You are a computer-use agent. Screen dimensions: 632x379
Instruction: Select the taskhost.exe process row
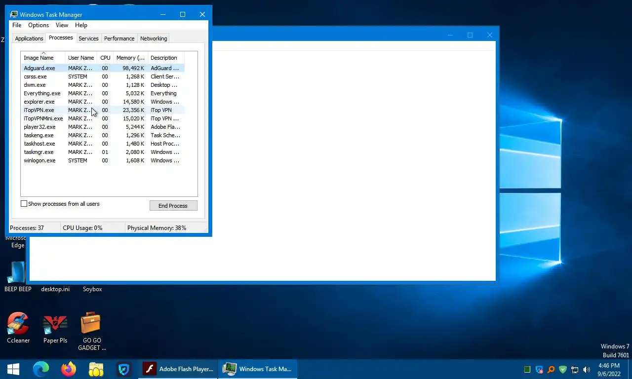click(103, 144)
